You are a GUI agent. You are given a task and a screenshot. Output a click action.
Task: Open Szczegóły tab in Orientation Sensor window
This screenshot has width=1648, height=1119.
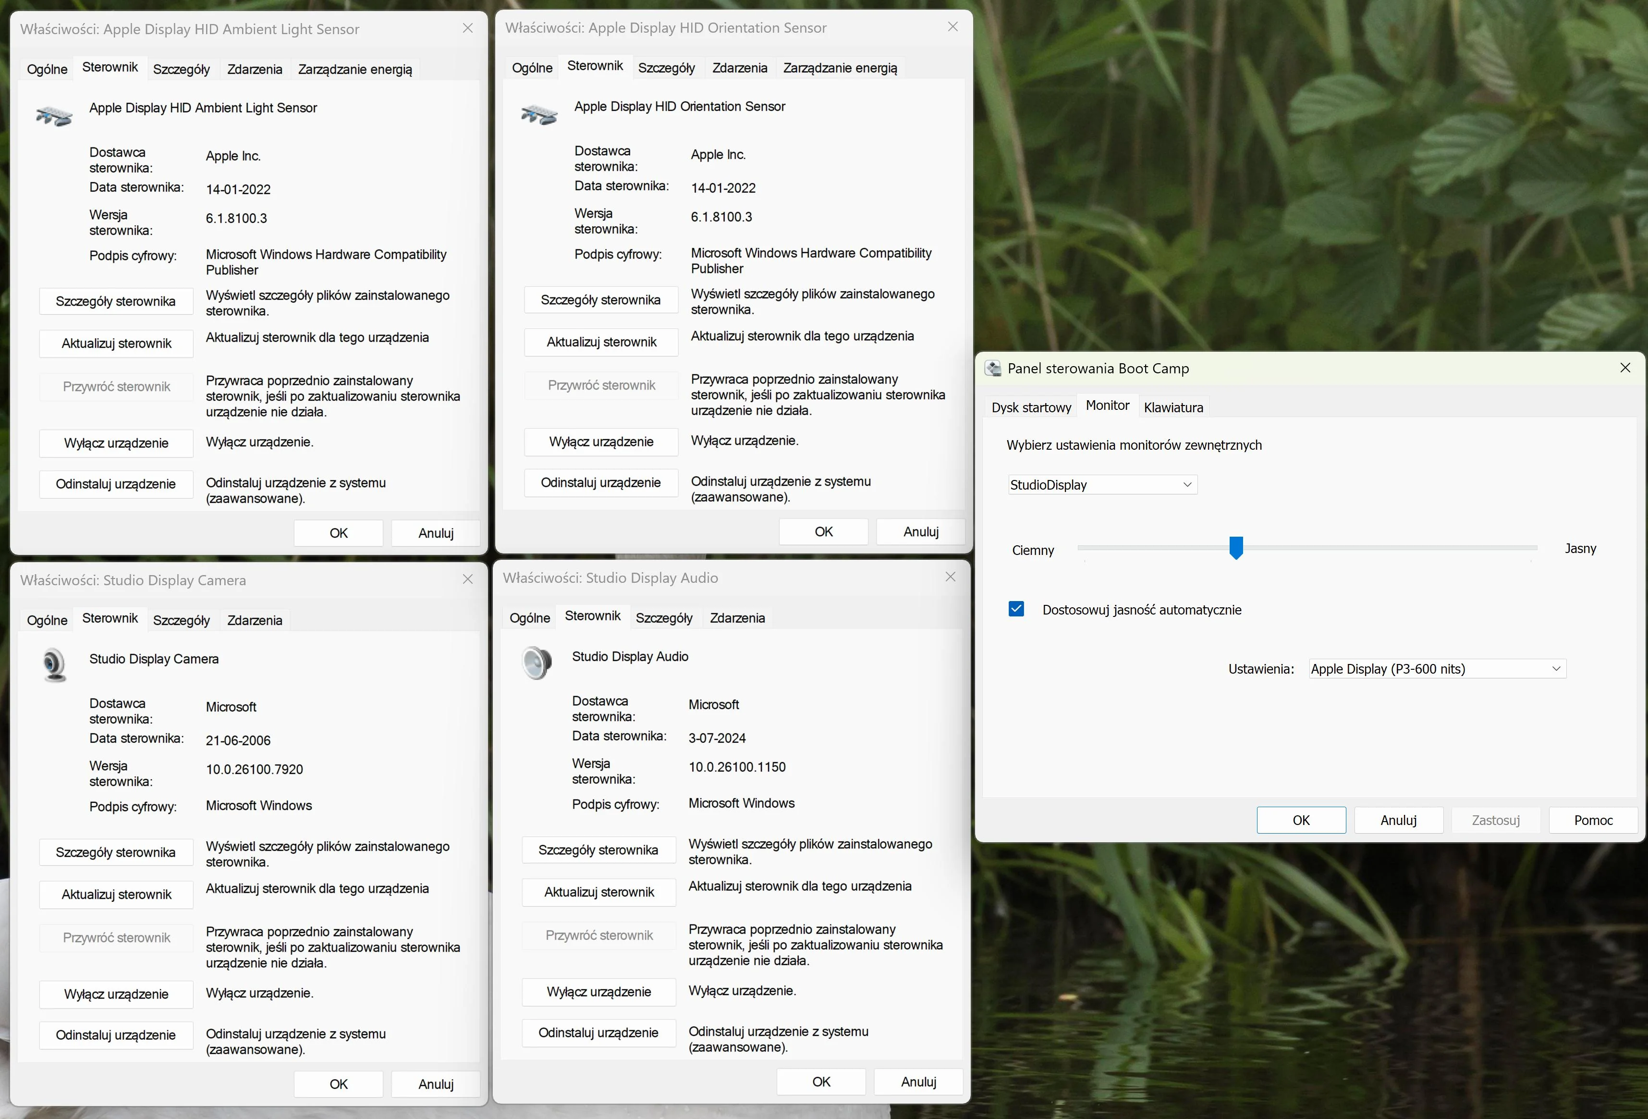(x=667, y=67)
